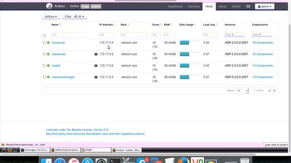This screenshot has height=163, width=291.
Task: Go to next page of hosts
Action: coord(274,91)
